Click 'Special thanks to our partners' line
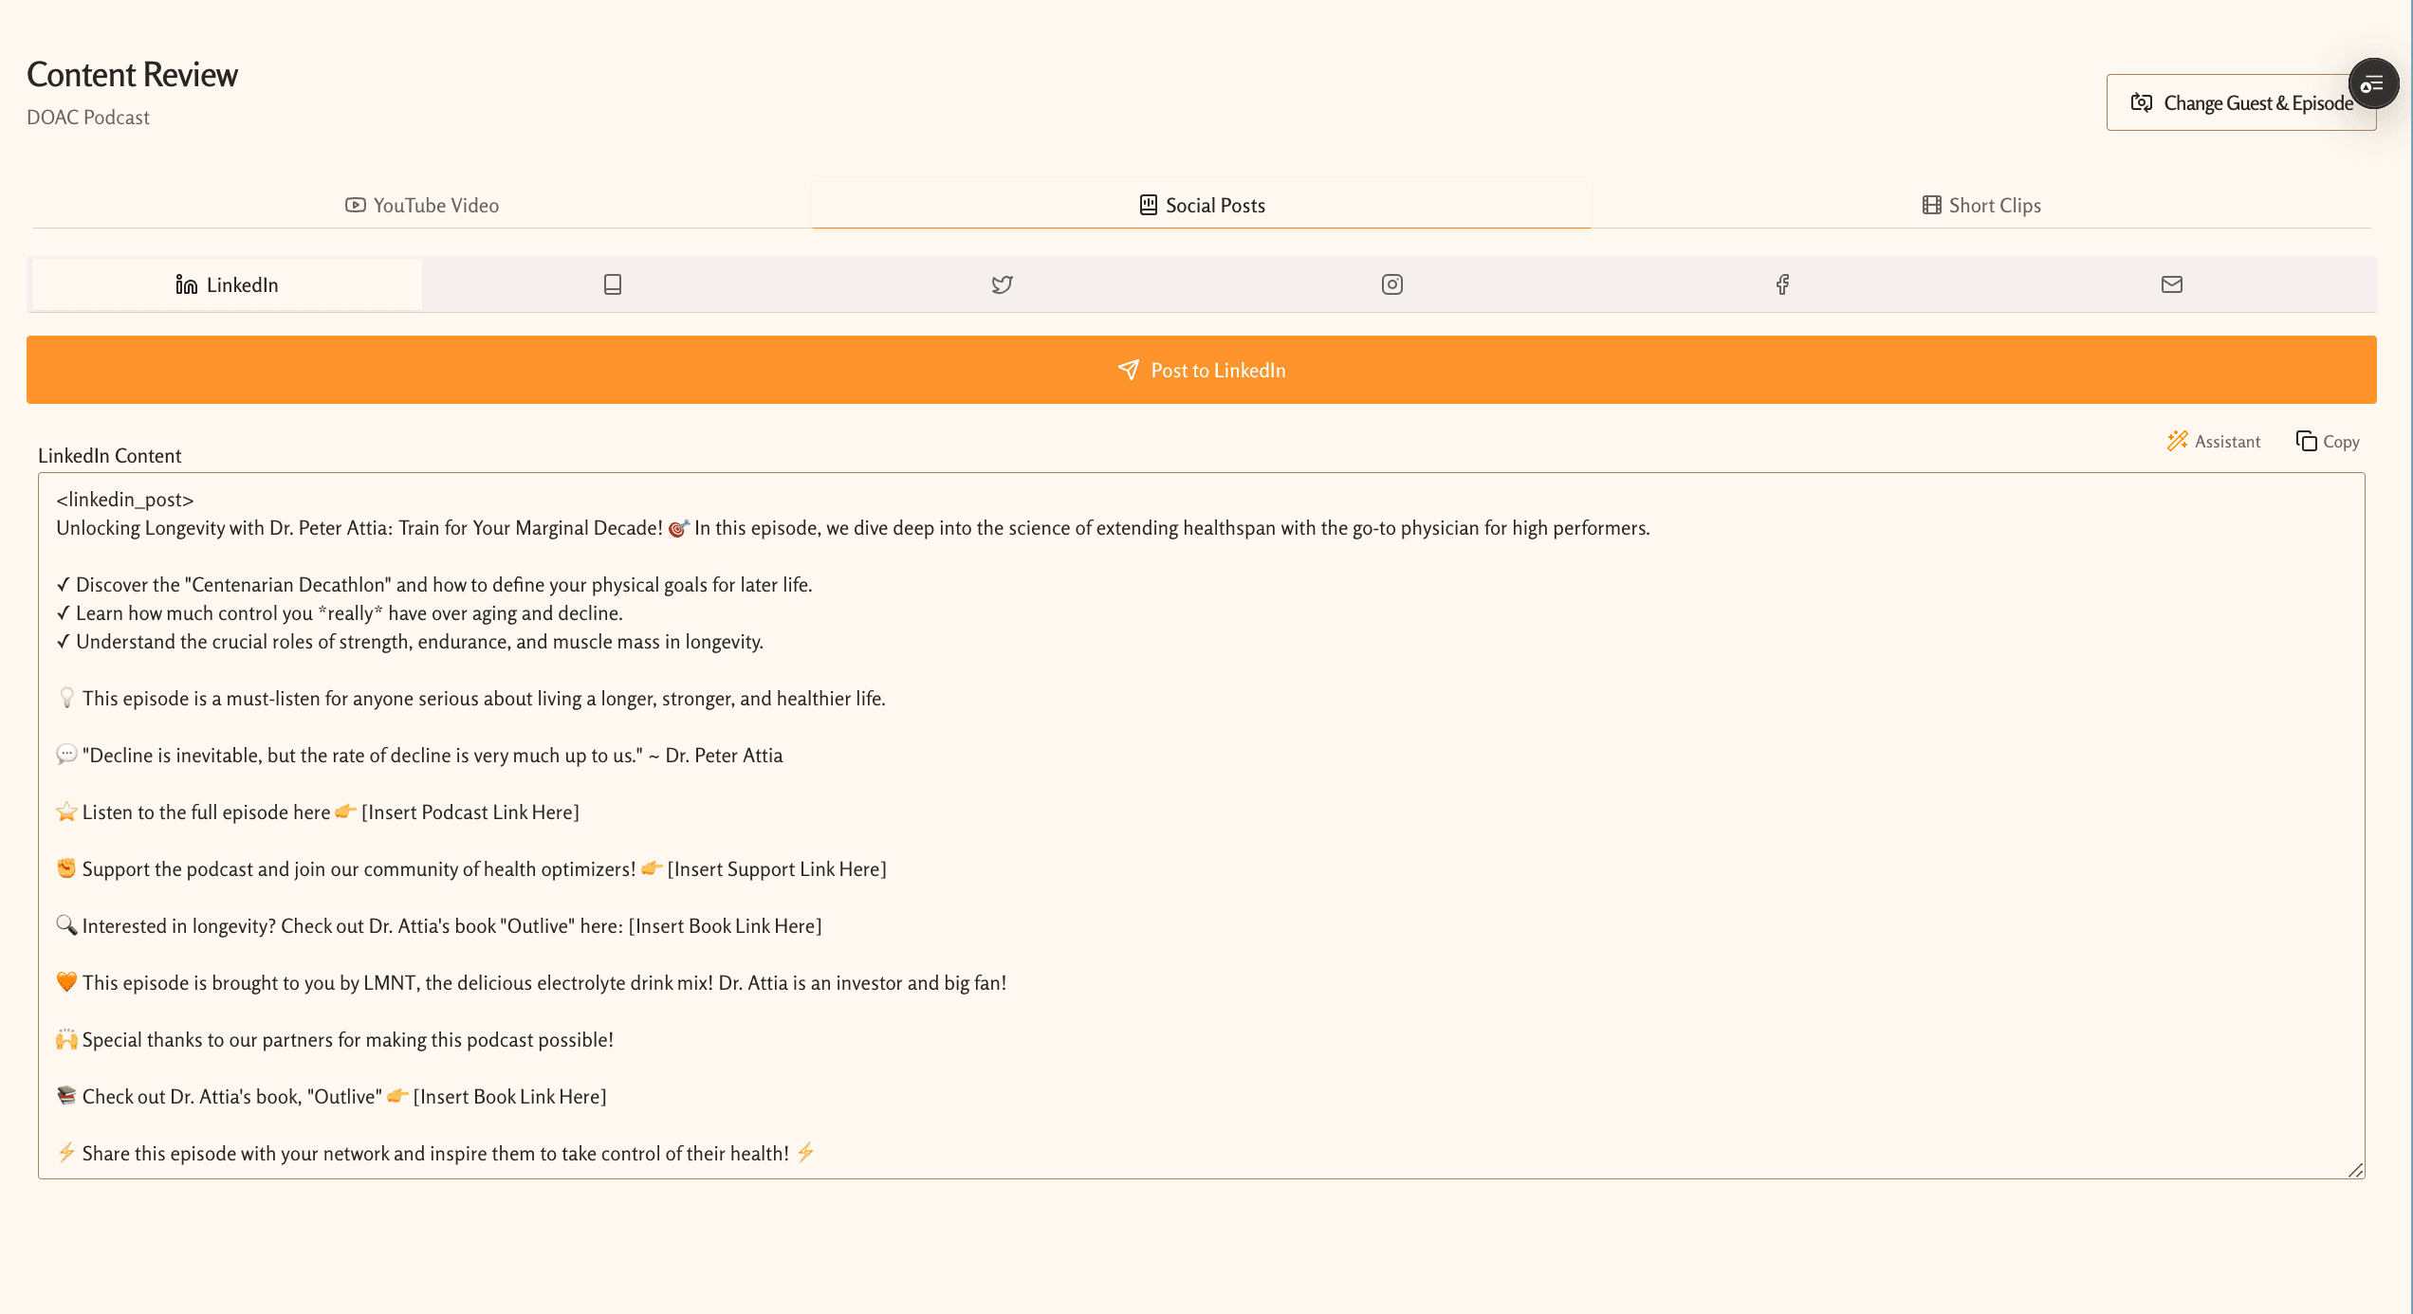The height and width of the screenshot is (1314, 2413). click(x=335, y=1040)
